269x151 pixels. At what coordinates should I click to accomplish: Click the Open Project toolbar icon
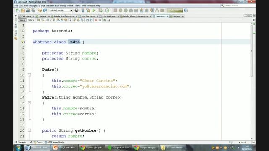pyautogui.click(x=28, y=10)
